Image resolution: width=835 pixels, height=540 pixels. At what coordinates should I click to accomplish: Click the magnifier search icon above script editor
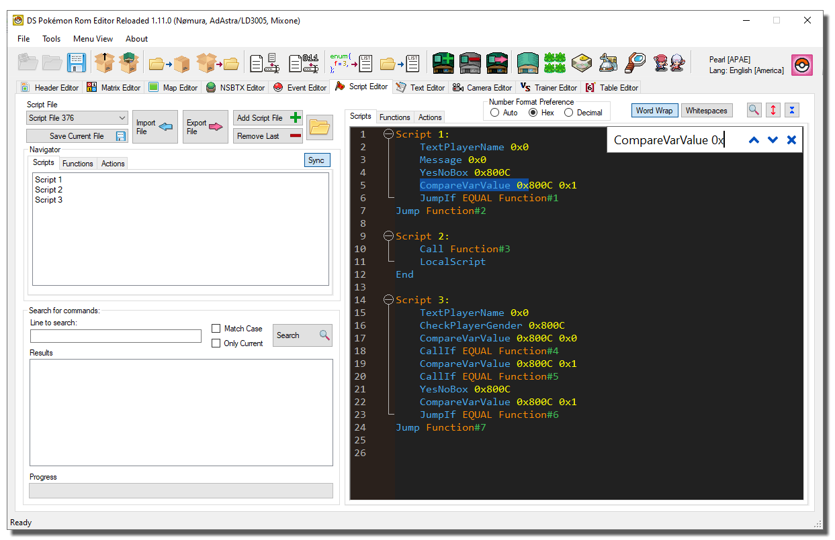click(x=754, y=110)
